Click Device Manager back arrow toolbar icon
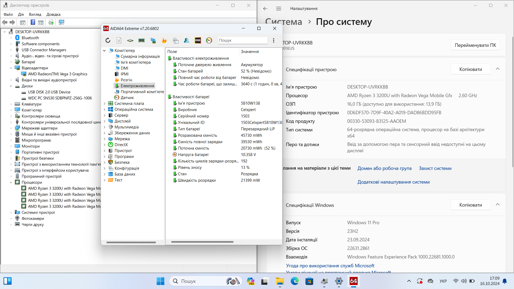Screen dimensions: 514x289 tap(5, 22)
